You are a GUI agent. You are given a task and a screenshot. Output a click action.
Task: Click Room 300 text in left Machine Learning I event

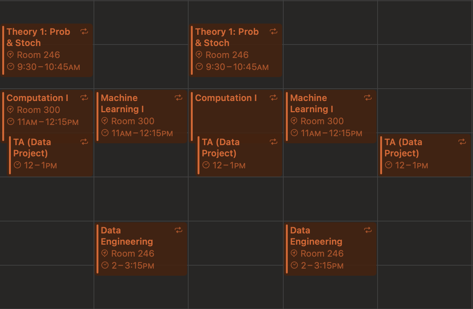(133, 121)
